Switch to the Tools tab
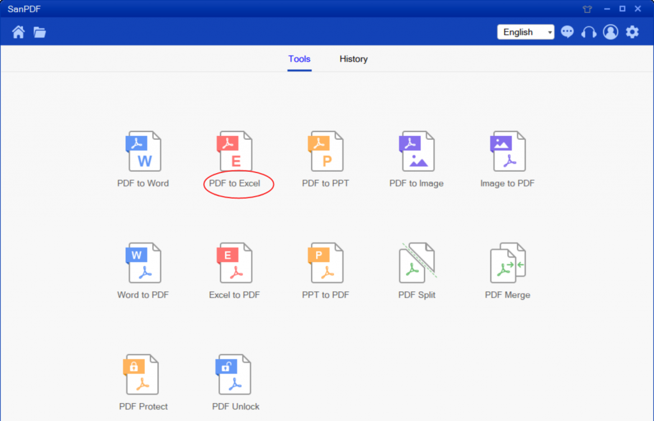 299,59
